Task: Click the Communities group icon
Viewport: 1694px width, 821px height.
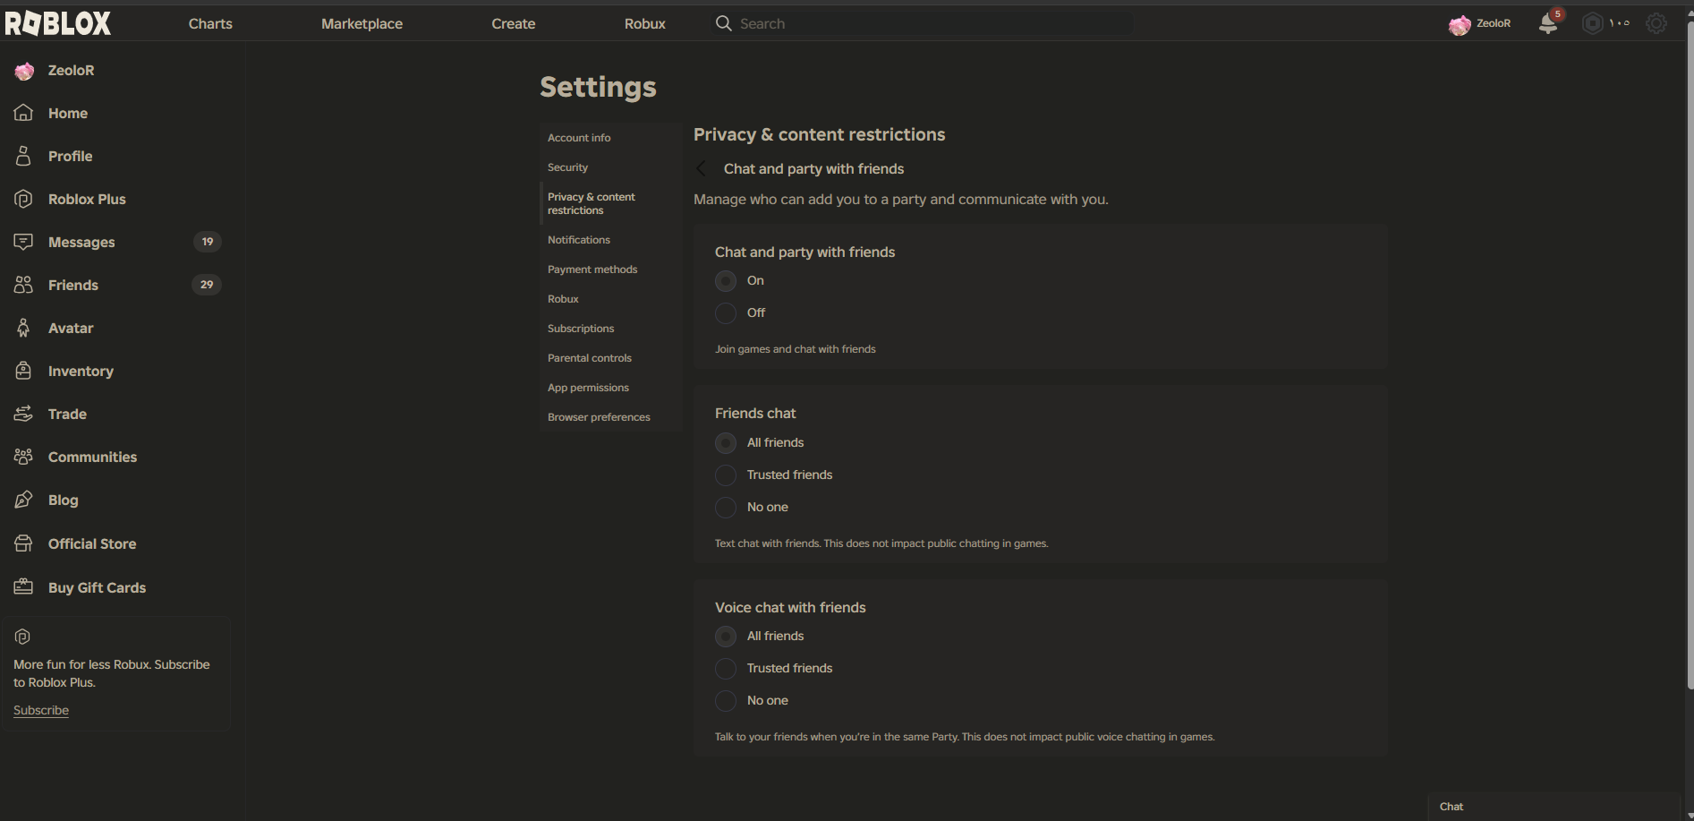Action: (24, 457)
